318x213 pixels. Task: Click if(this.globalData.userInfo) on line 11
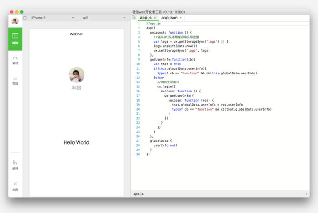pyautogui.click(x=180, y=68)
